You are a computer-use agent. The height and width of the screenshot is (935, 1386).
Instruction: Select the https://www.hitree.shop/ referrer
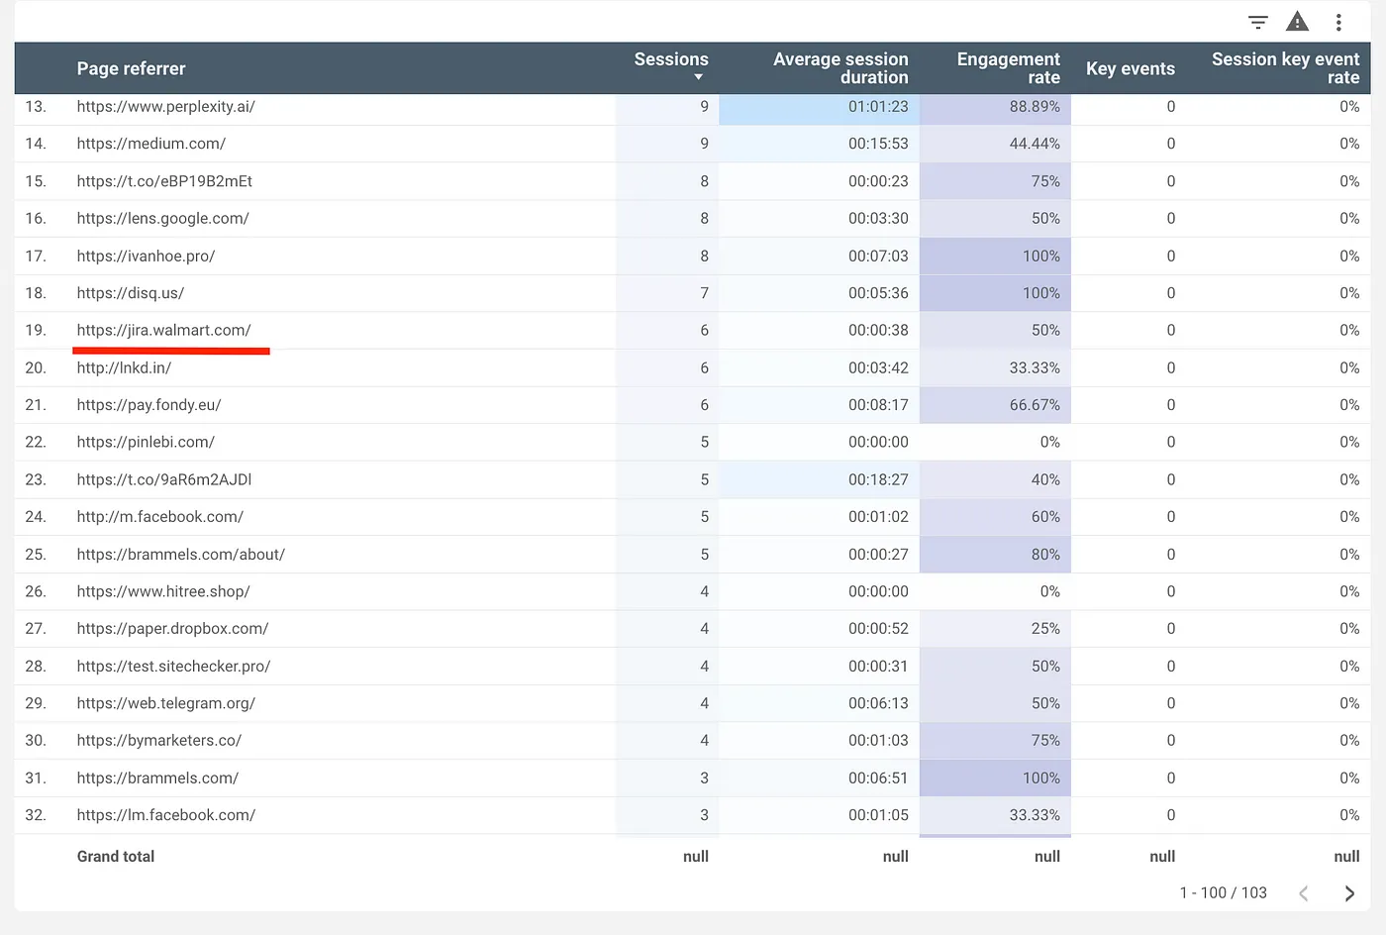[163, 591]
